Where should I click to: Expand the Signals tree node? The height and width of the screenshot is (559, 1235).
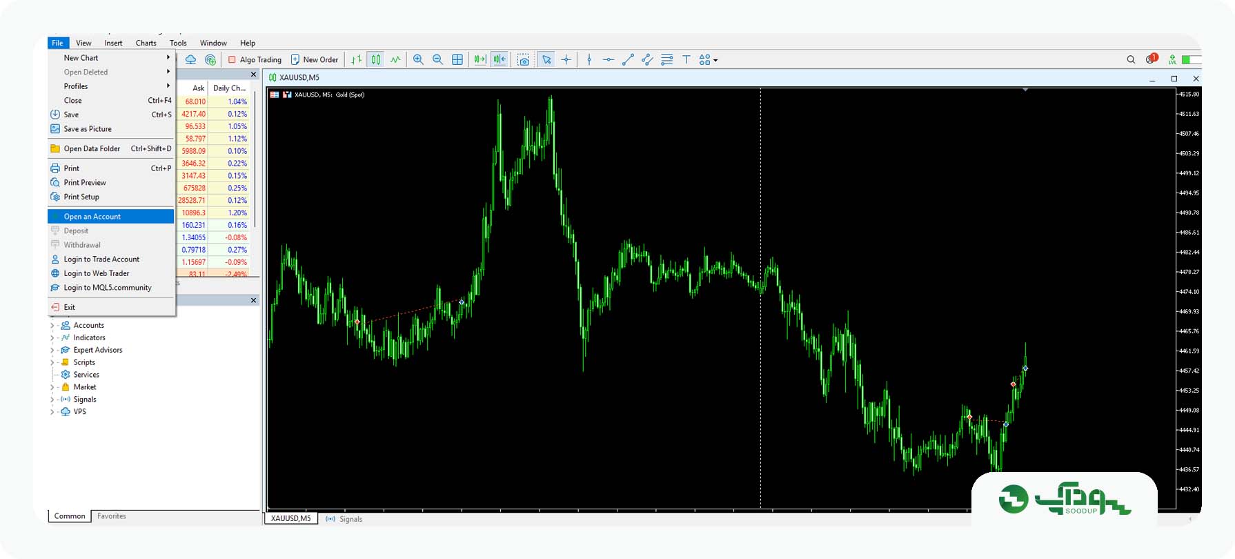click(x=52, y=400)
